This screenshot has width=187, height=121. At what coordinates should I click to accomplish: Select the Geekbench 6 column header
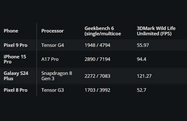[x=103, y=31]
